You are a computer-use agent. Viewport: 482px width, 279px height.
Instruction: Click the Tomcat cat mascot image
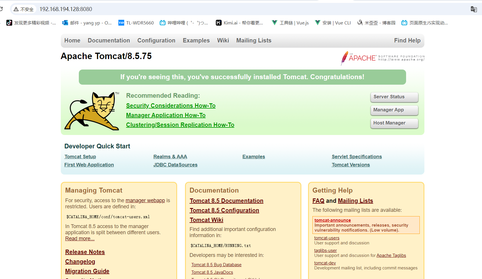(92, 111)
